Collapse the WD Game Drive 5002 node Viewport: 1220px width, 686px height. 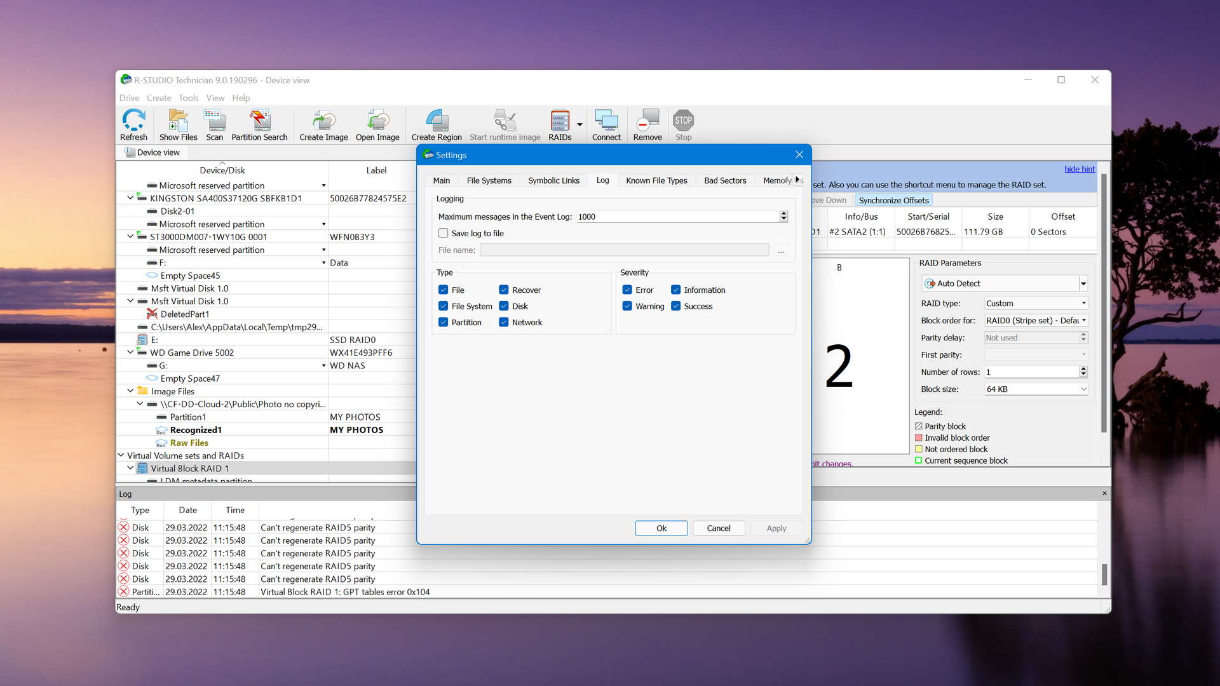(130, 353)
